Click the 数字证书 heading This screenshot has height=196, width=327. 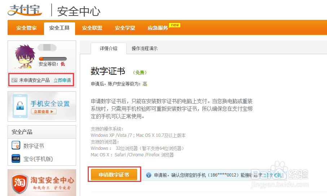click(108, 71)
